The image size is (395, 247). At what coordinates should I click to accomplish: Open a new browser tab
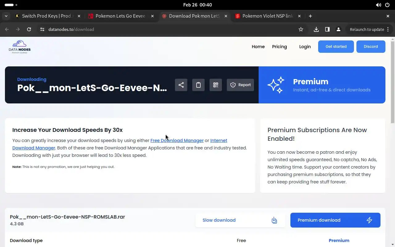(310, 16)
